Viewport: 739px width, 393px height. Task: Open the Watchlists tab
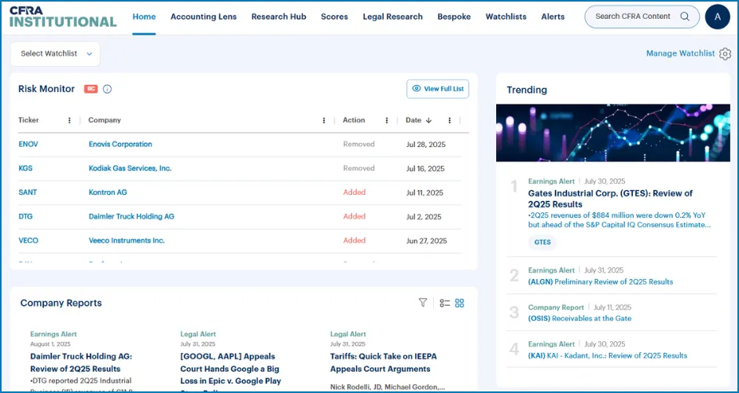(506, 17)
